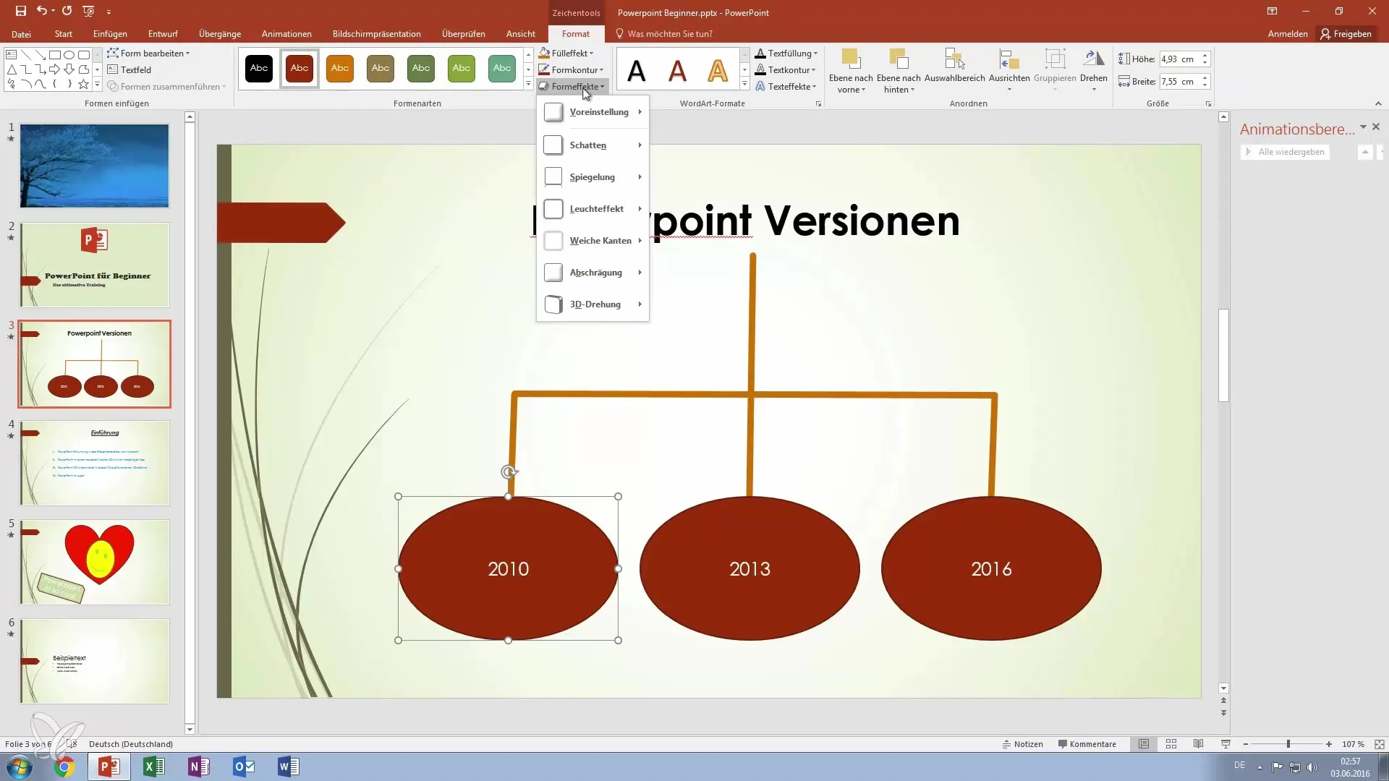Open the Weiche Kanten submenu

pyautogui.click(x=592, y=241)
